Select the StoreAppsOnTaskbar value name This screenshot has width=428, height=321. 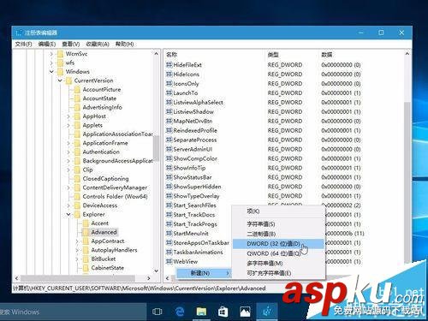click(x=201, y=243)
